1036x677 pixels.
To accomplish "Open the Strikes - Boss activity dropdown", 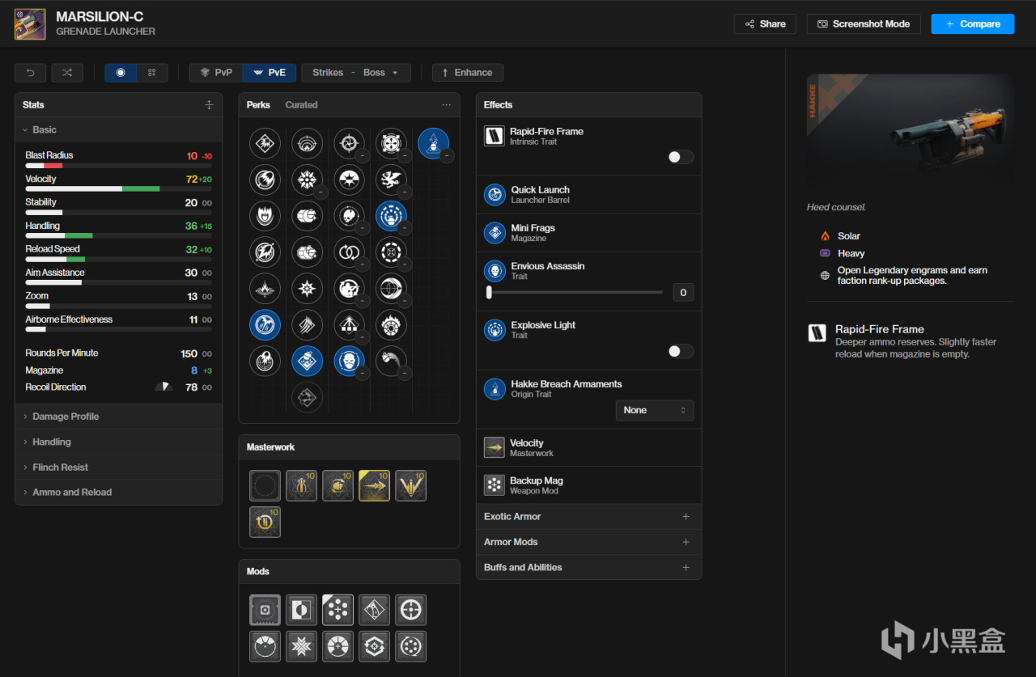I will tap(356, 73).
